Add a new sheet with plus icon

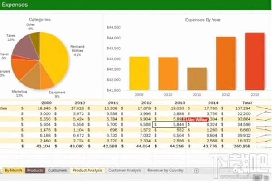click(196, 171)
